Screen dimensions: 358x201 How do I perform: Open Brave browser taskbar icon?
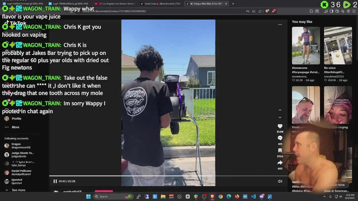212,197
